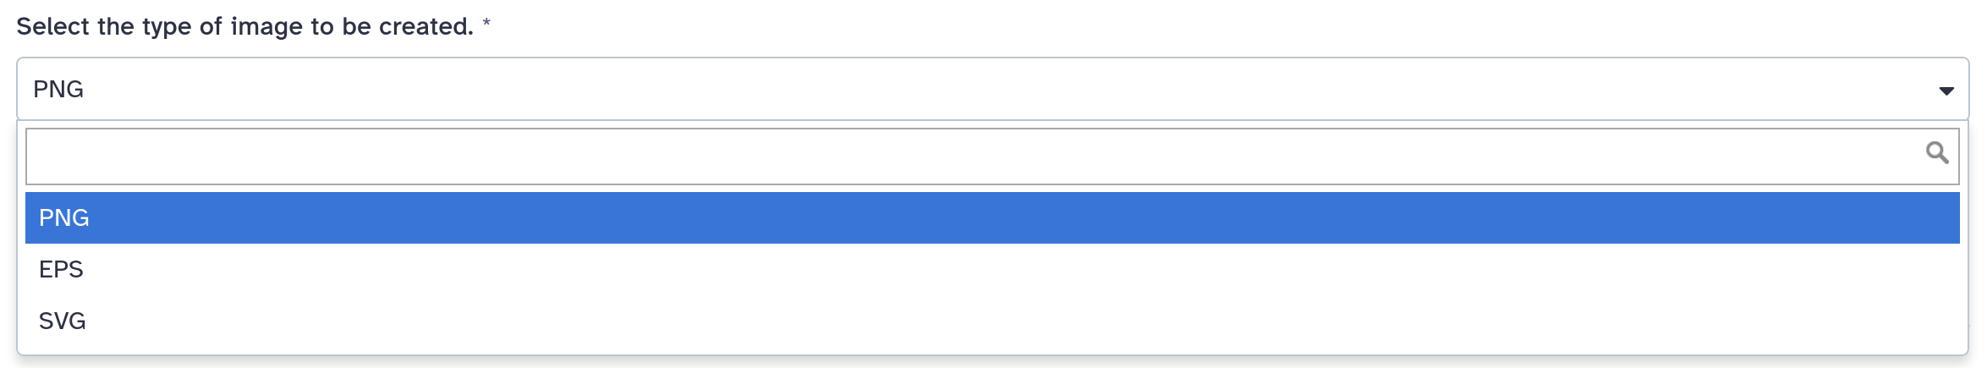
Task: Toggle the image type select box
Action: point(992,89)
